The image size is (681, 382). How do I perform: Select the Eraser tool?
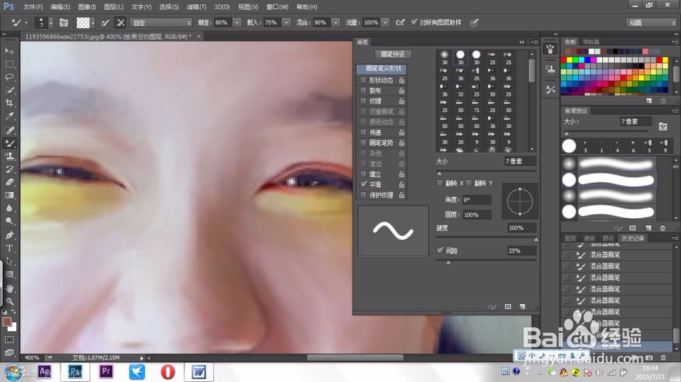[9, 182]
